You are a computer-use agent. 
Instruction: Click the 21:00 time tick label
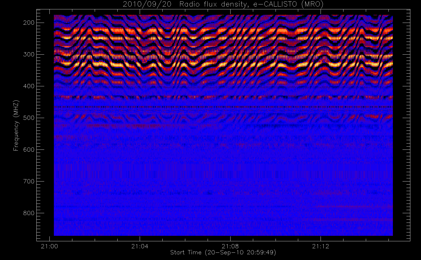49,246
